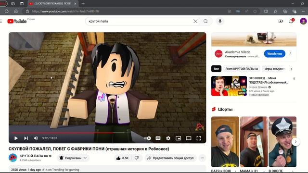This screenshot has width=308, height=173.
Task: Close the YouTube browser tab
Action: point(75,3)
